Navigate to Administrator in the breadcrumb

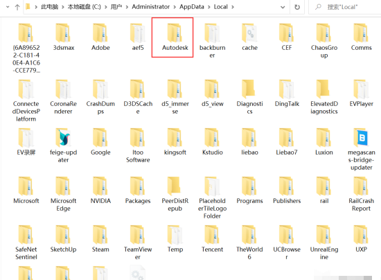(150, 7)
